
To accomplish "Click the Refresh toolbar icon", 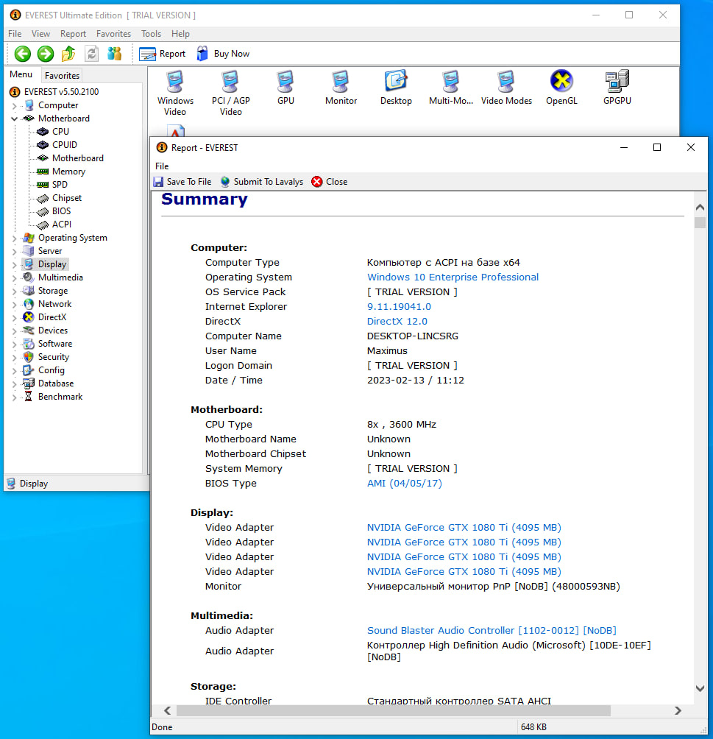I will 91,54.
